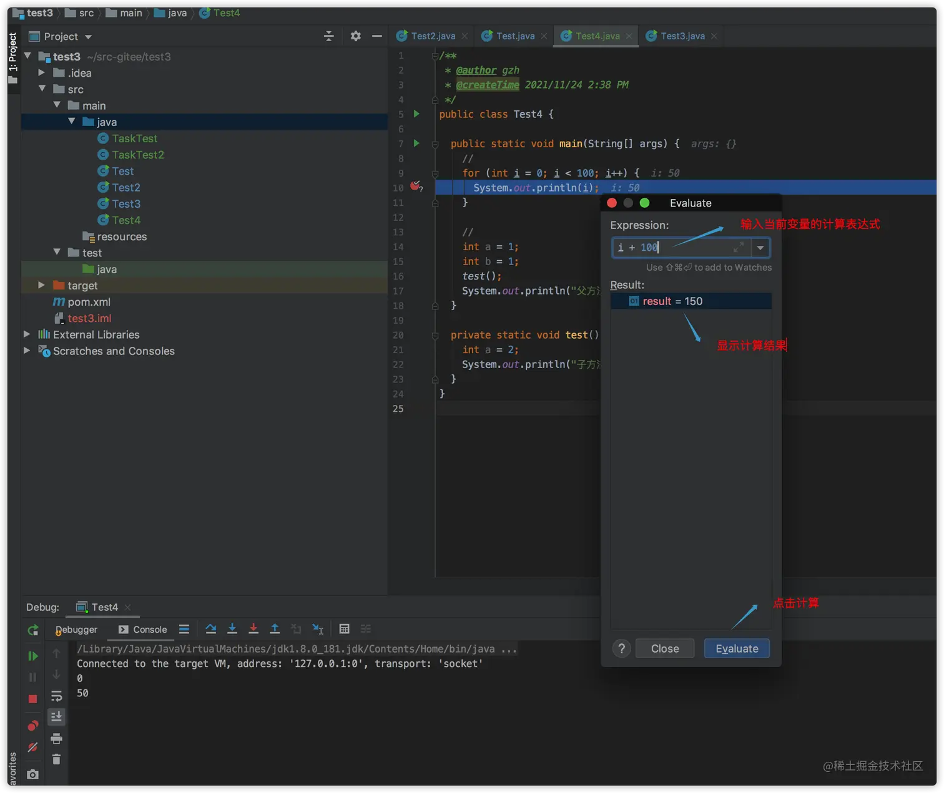Collapse the main folder
944x793 pixels.
(57, 105)
